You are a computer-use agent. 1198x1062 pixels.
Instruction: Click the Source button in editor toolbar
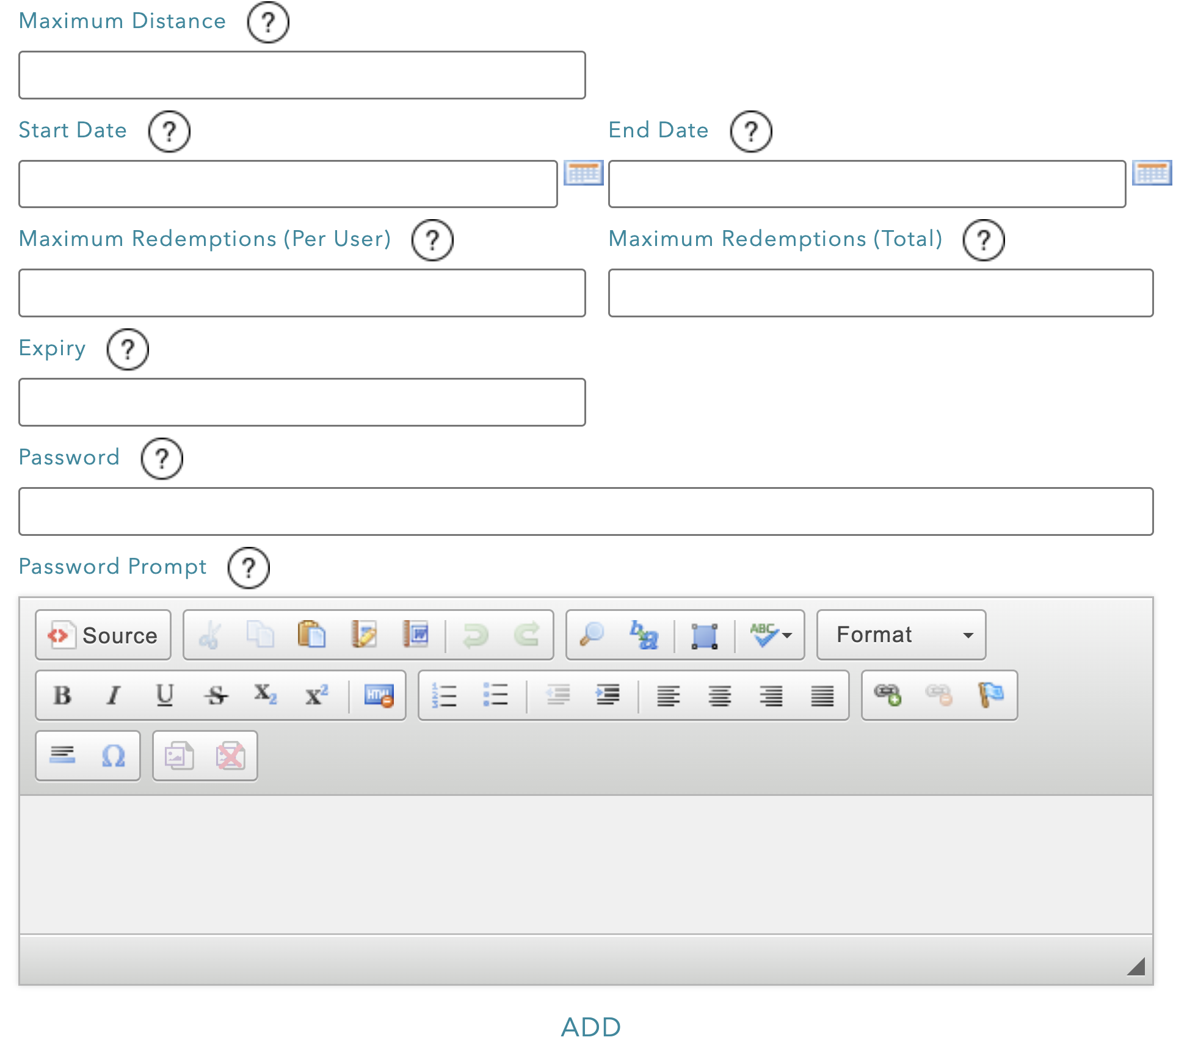(103, 635)
